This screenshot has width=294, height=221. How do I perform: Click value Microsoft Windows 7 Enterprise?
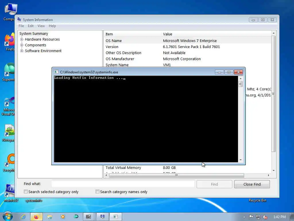point(190,41)
